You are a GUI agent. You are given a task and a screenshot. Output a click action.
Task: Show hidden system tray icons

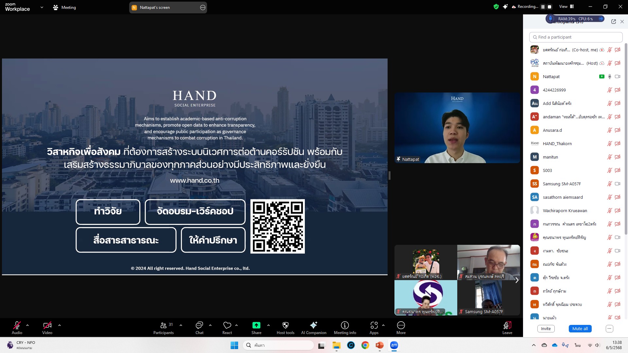click(534, 345)
